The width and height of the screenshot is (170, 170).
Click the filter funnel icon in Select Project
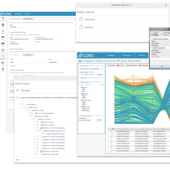17,90
